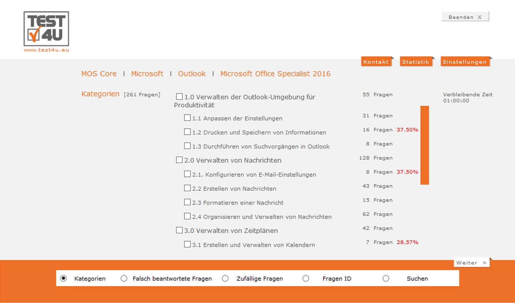Open Microsoft Office Specialist 2016 breadcrumb
Image resolution: width=515 pixels, height=303 pixels.
tap(275, 74)
